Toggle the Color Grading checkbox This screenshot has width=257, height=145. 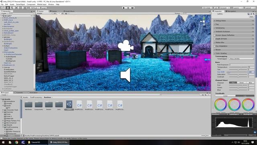(x=214, y=53)
